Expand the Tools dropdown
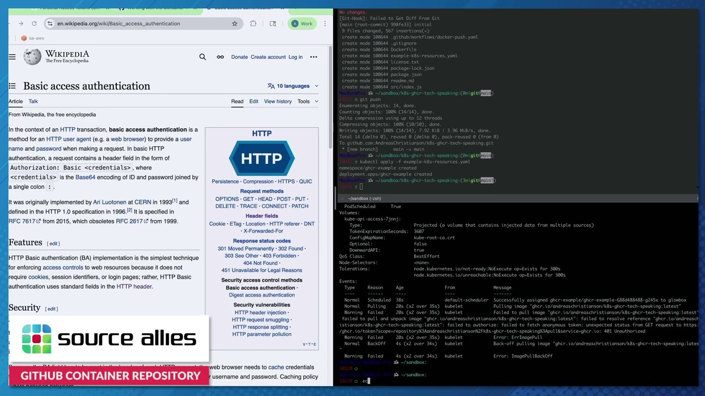This screenshot has height=396, width=705. click(308, 101)
